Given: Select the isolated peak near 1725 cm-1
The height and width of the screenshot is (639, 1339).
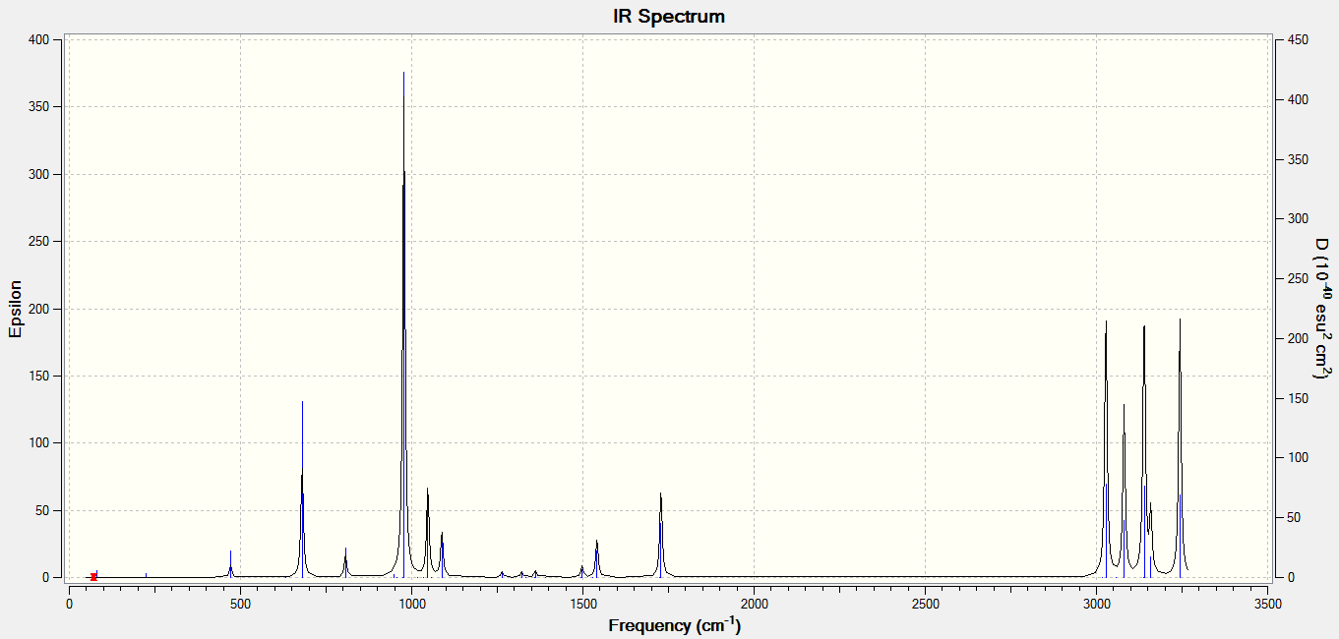Looking at the screenshot, I should [x=661, y=536].
